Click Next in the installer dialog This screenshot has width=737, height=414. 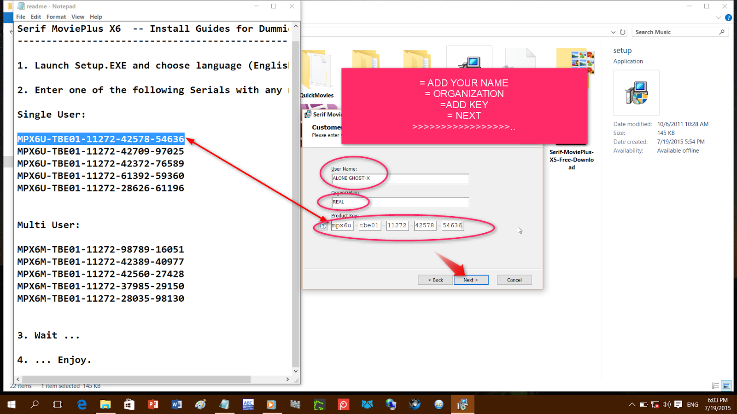click(x=471, y=280)
